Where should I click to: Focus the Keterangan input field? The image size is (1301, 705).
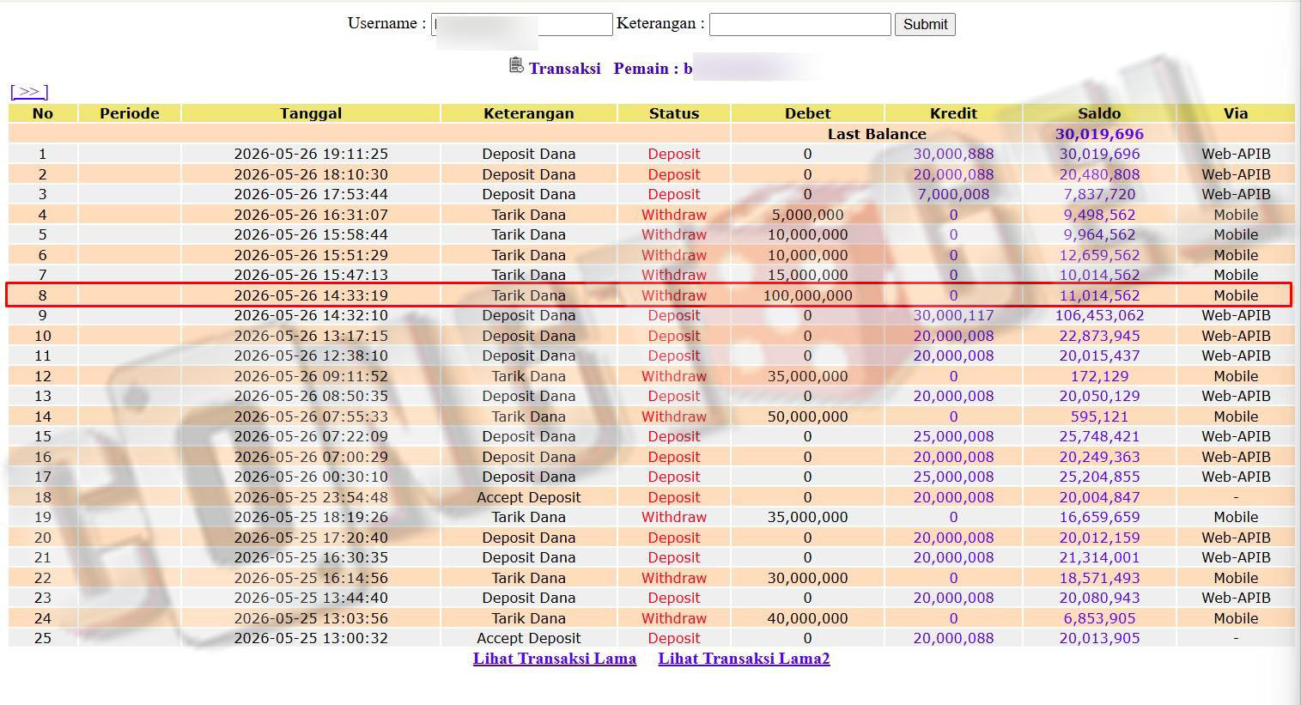(800, 24)
